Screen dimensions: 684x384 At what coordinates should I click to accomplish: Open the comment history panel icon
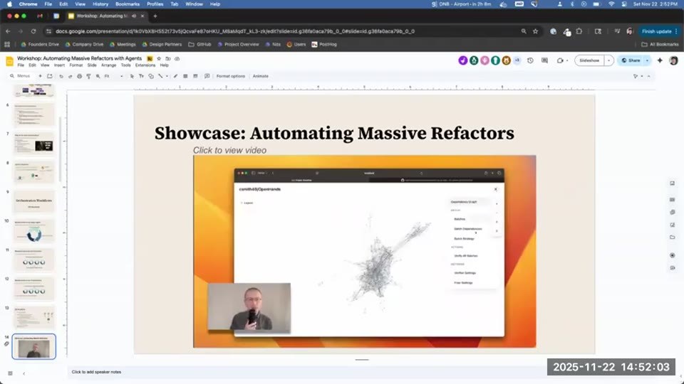click(x=544, y=60)
